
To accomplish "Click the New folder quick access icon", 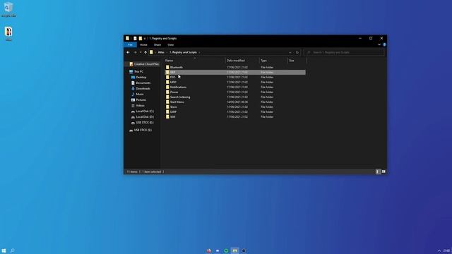I will click(x=140, y=38).
